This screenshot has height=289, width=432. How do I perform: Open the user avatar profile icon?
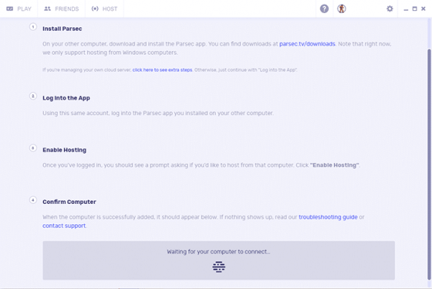point(342,9)
